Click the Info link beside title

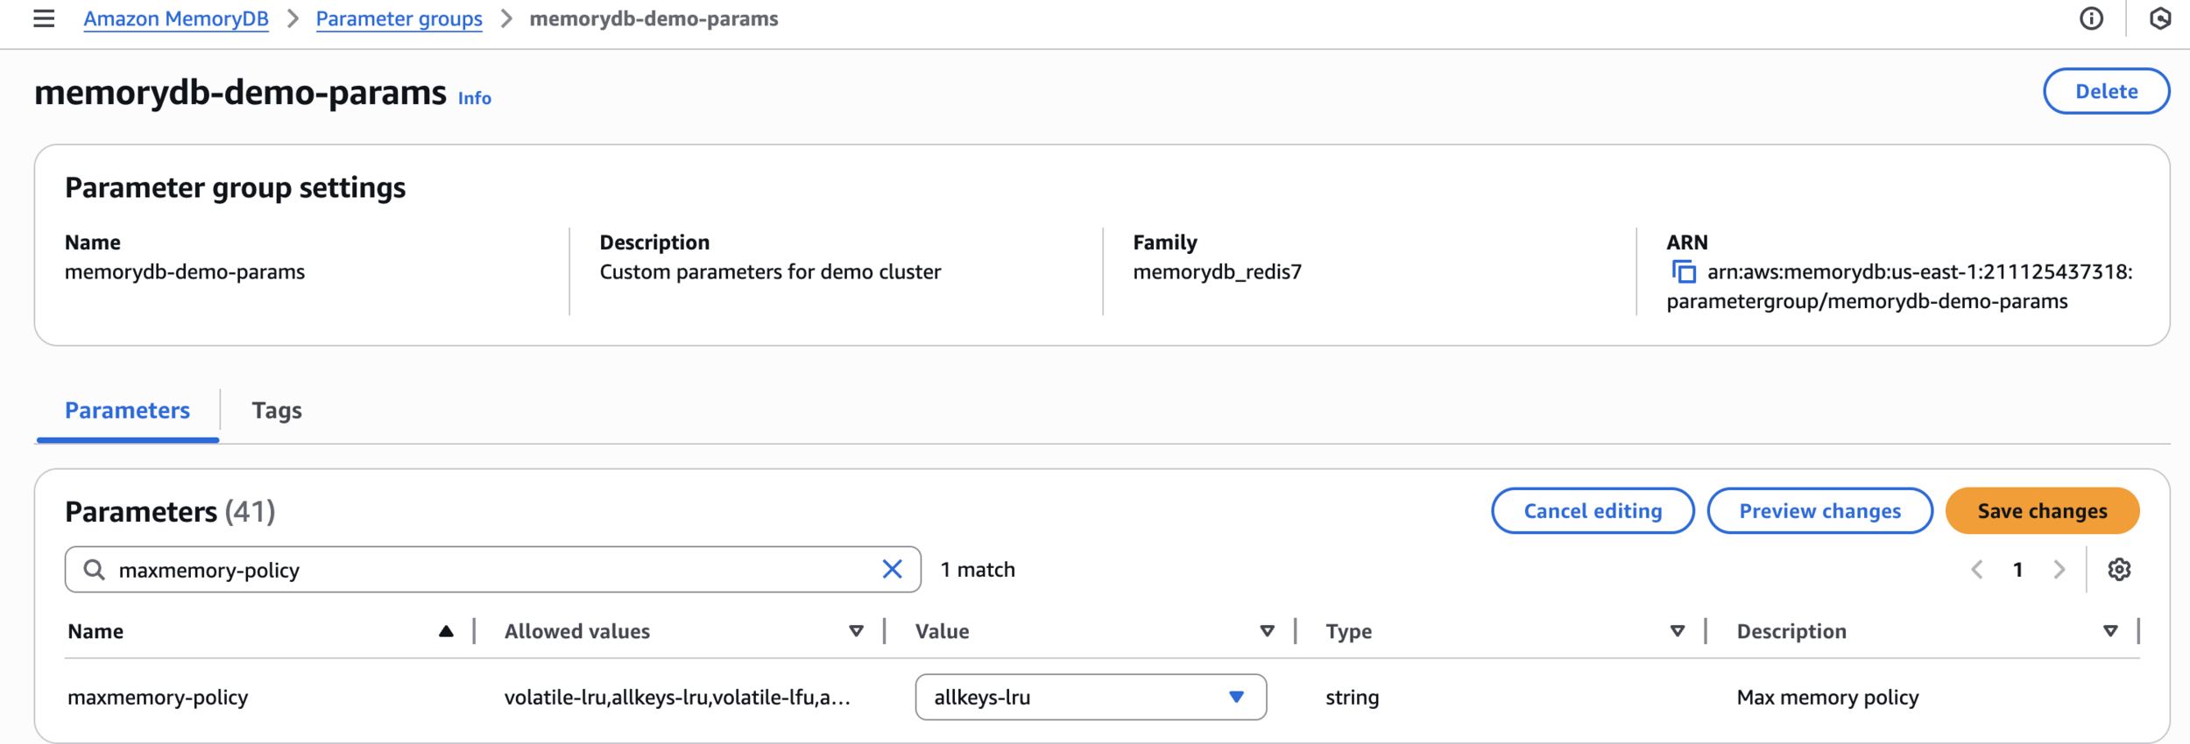[x=475, y=98]
